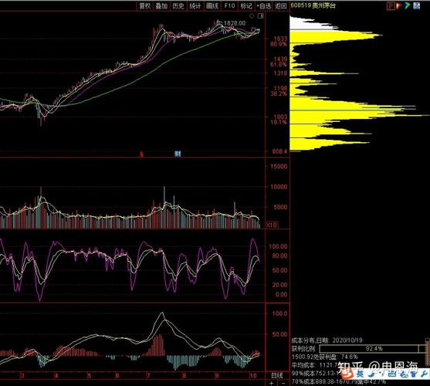
Task: Click the IME user account icon
Action: tap(403, 374)
